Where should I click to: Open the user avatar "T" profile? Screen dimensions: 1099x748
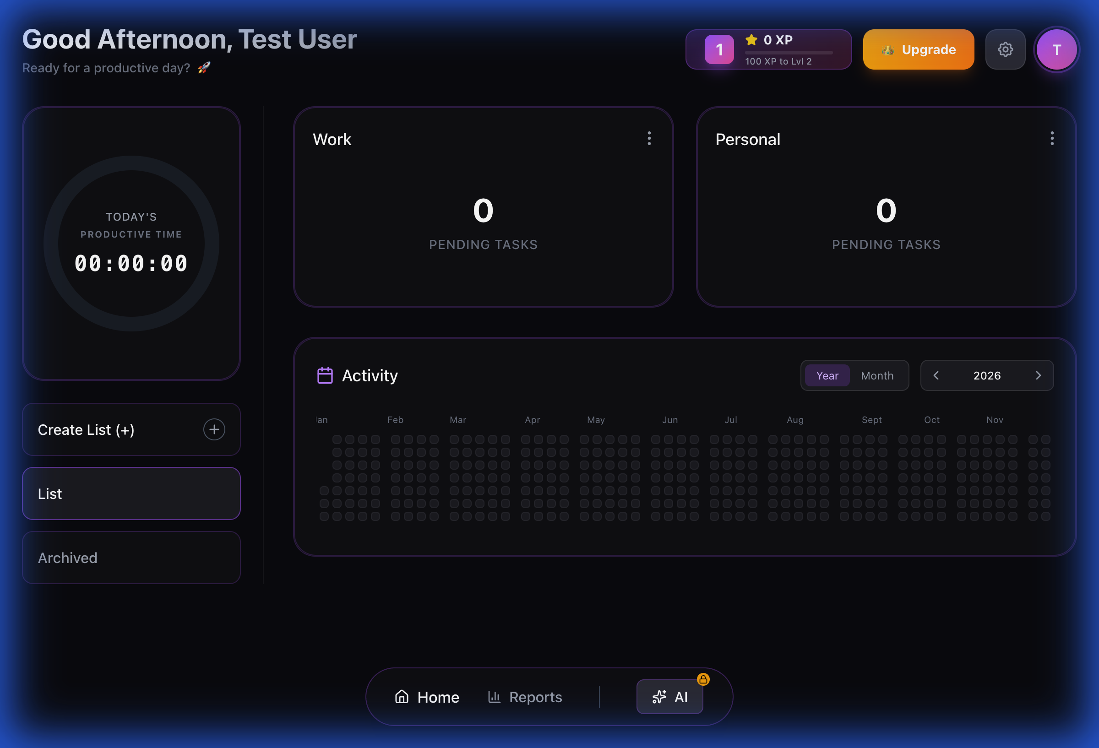tap(1056, 49)
